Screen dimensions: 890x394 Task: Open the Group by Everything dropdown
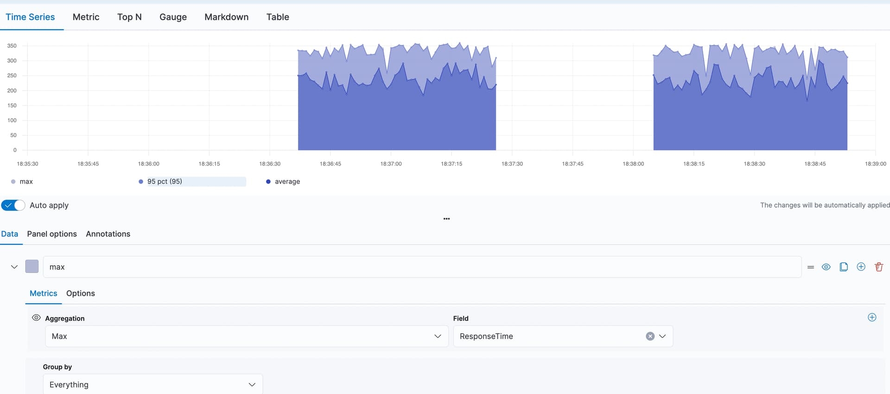(x=153, y=385)
